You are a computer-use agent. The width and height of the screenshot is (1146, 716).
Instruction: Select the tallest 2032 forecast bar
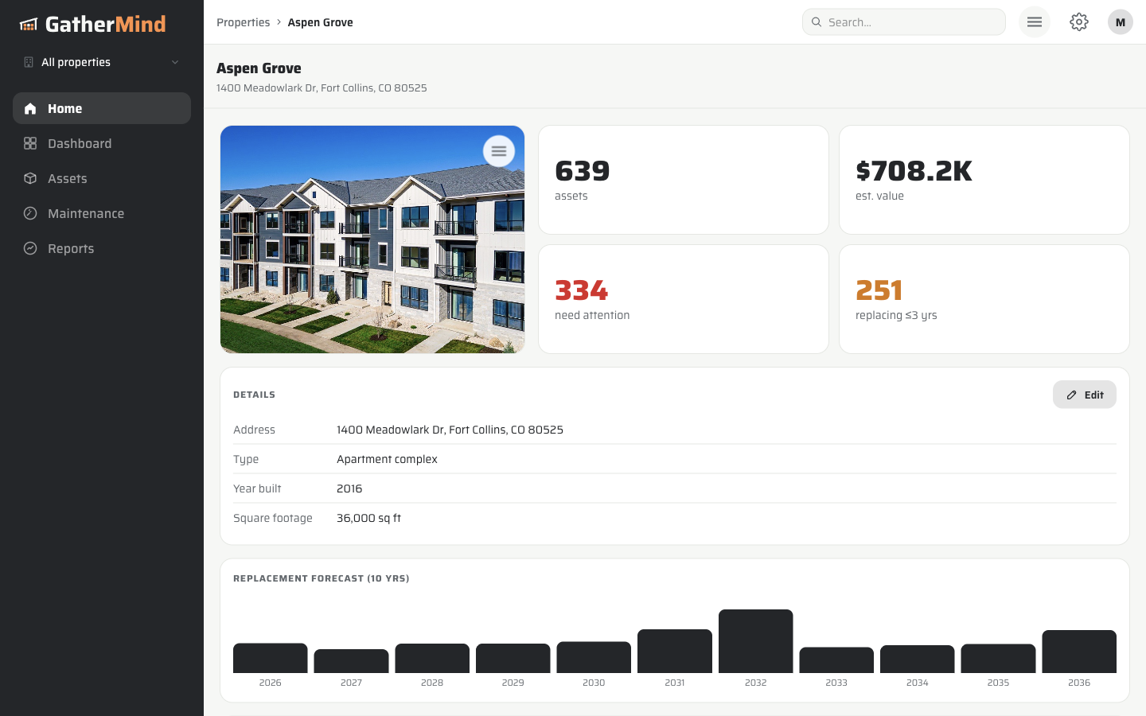(x=756, y=641)
